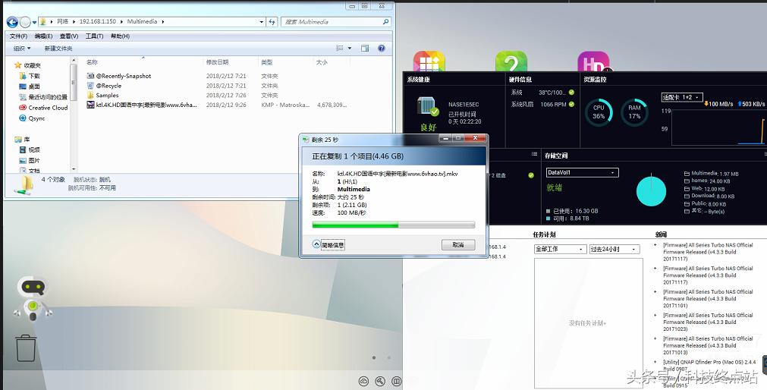
Task: Open the disk panel list menu icon
Action: click(x=534, y=155)
